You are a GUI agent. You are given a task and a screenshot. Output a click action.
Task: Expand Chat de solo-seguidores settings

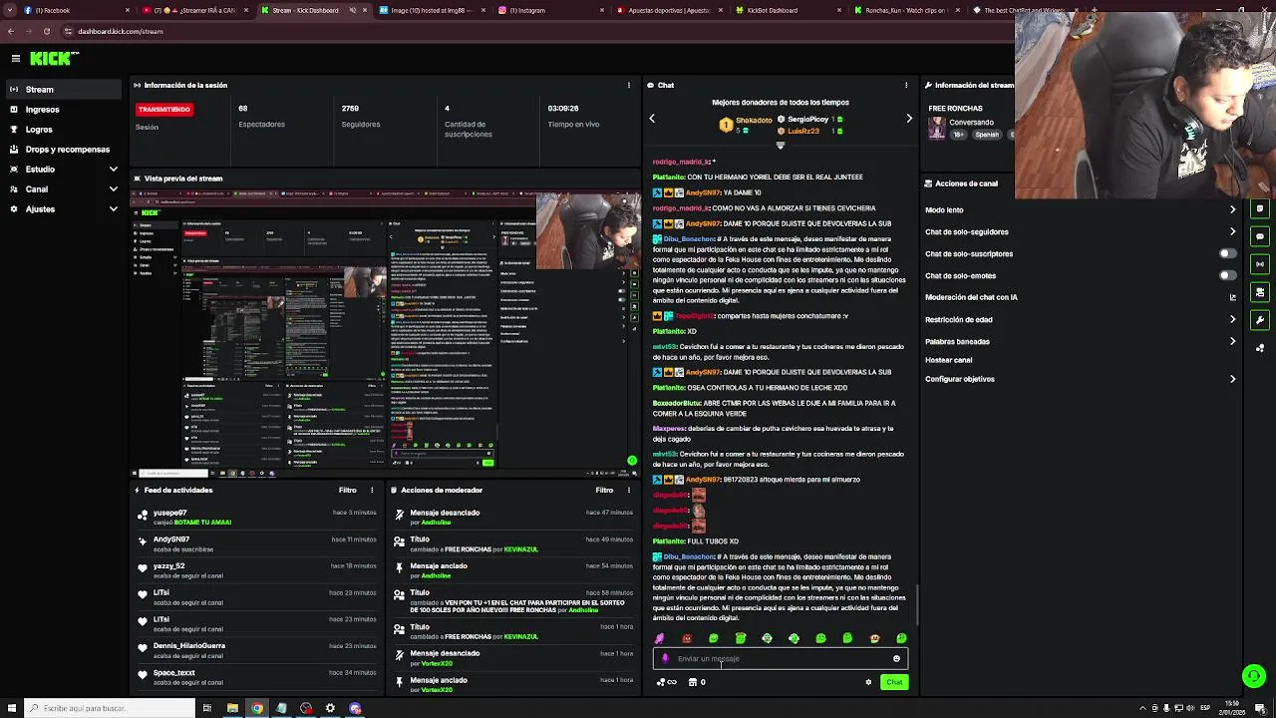[1232, 232]
